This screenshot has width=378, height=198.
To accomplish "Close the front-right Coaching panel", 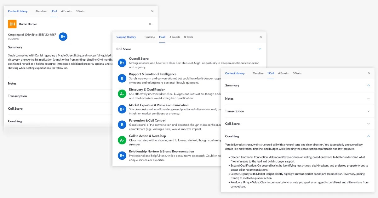I will (369, 73).
